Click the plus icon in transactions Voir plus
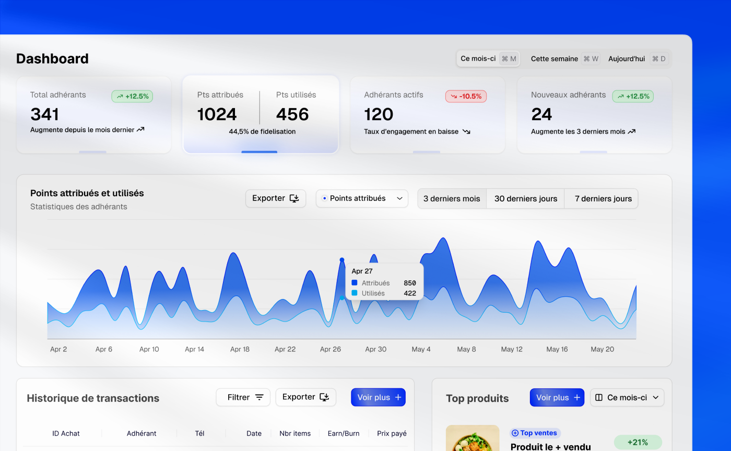 click(398, 397)
